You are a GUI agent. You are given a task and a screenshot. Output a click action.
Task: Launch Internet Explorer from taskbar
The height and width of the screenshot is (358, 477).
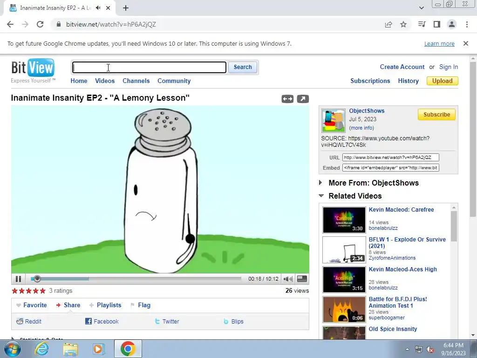(41, 349)
